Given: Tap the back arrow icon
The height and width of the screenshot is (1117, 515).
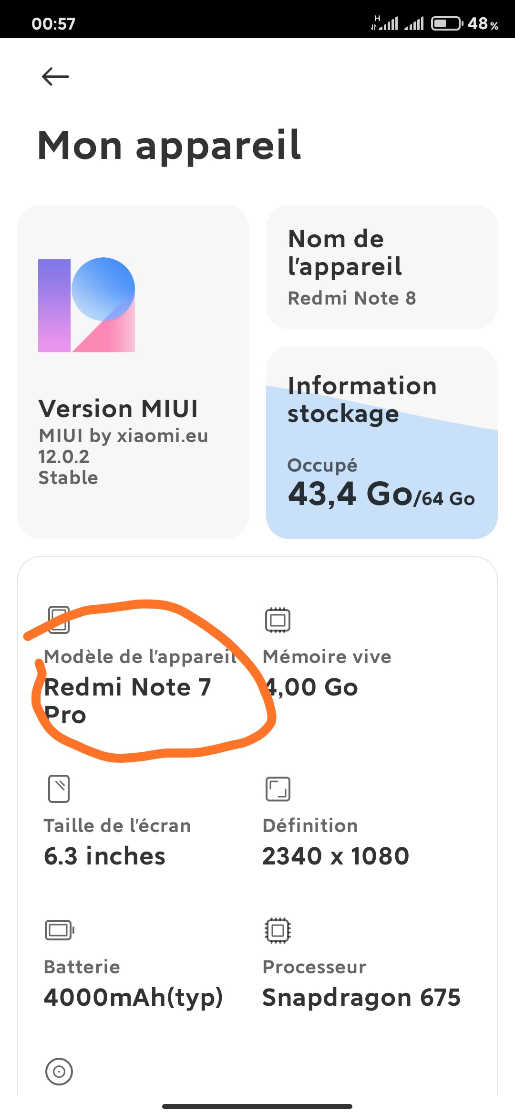Looking at the screenshot, I should (x=55, y=76).
